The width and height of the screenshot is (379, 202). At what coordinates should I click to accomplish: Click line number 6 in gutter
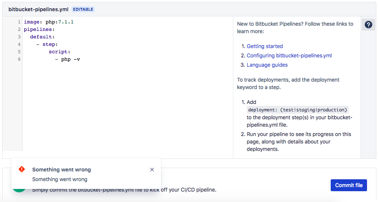point(19,59)
